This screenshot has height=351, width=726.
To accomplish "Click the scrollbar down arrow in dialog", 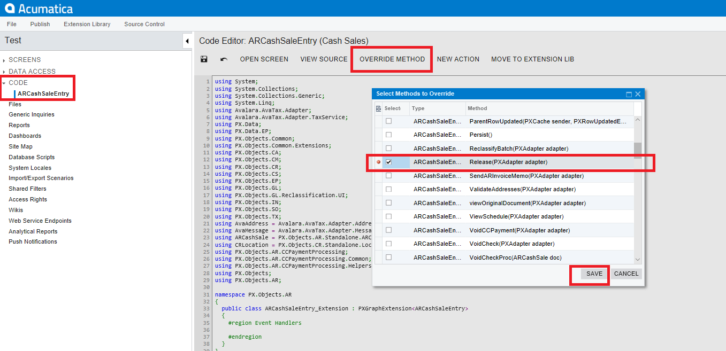I will click(637, 260).
